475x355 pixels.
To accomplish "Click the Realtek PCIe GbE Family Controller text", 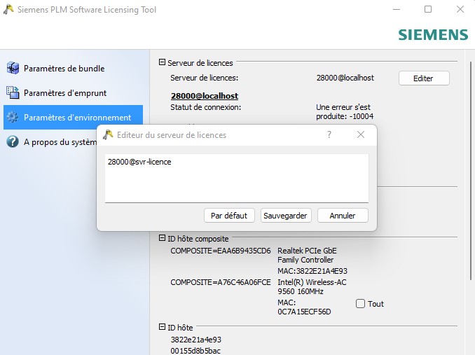I will (x=307, y=255).
